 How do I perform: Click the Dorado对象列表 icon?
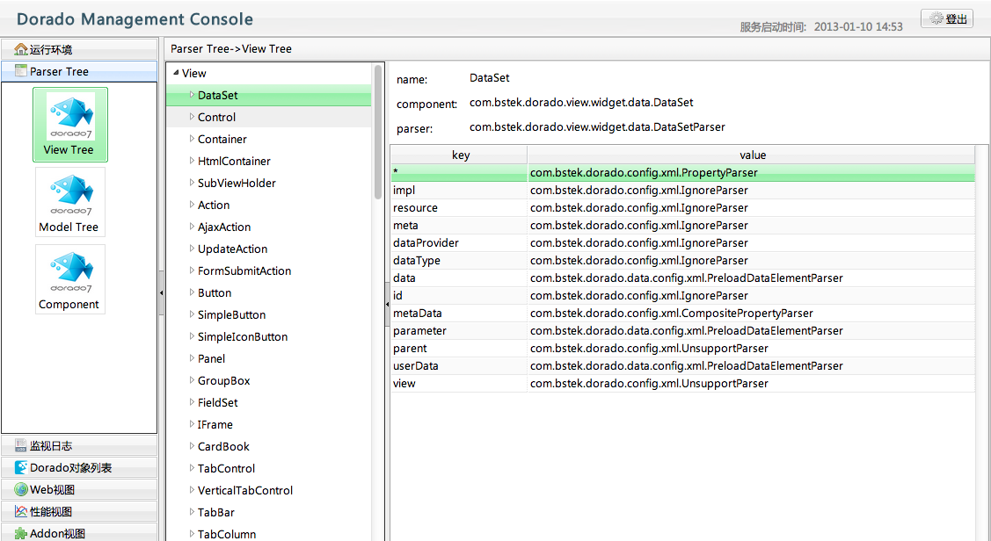pyautogui.click(x=21, y=468)
